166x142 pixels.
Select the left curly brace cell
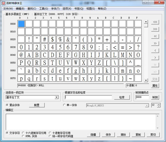click(107, 78)
